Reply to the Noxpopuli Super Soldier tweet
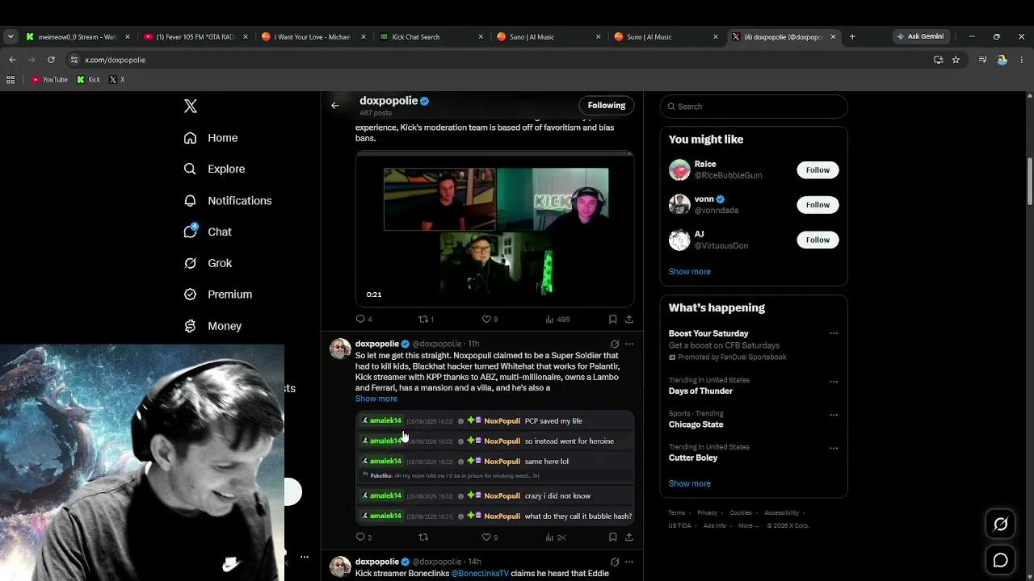This screenshot has width=1034, height=581. [364, 537]
